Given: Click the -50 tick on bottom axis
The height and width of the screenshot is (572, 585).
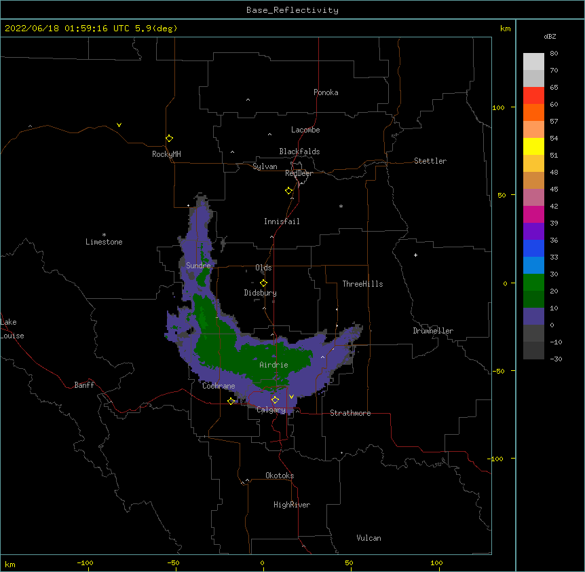Looking at the screenshot, I should 173,562.
